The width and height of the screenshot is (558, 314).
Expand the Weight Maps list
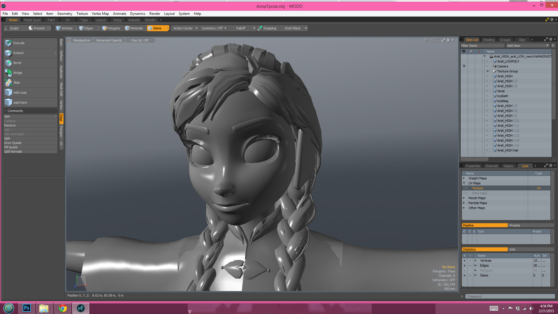[x=464, y=178]
